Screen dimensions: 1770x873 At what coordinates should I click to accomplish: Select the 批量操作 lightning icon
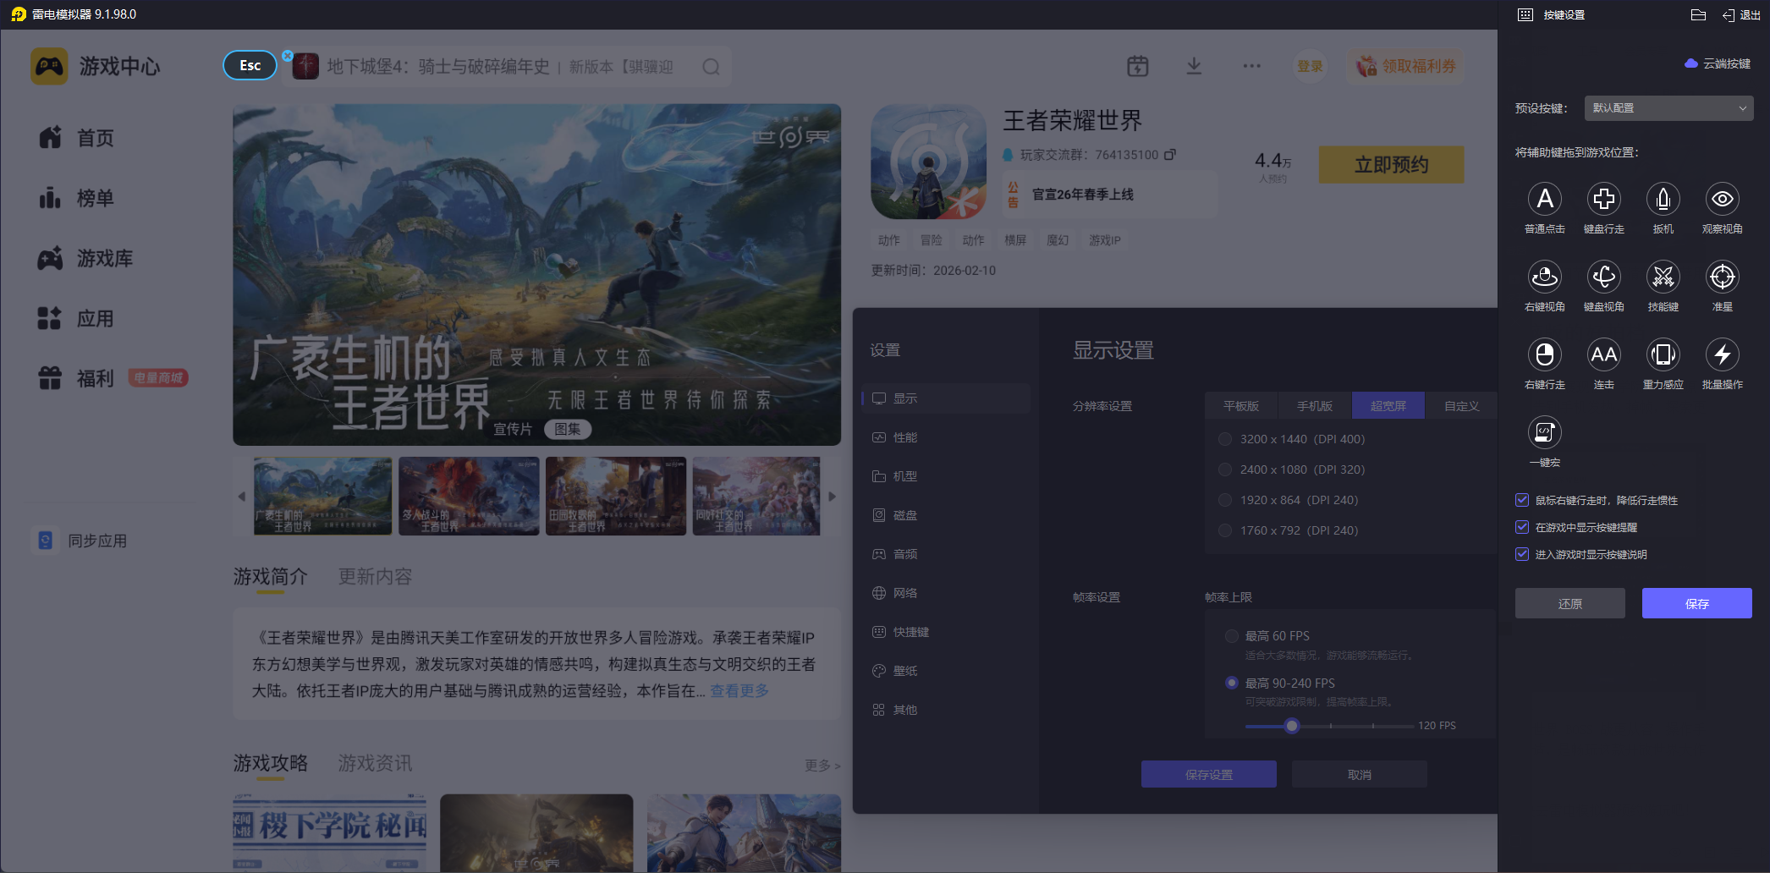click(1723, 354)
